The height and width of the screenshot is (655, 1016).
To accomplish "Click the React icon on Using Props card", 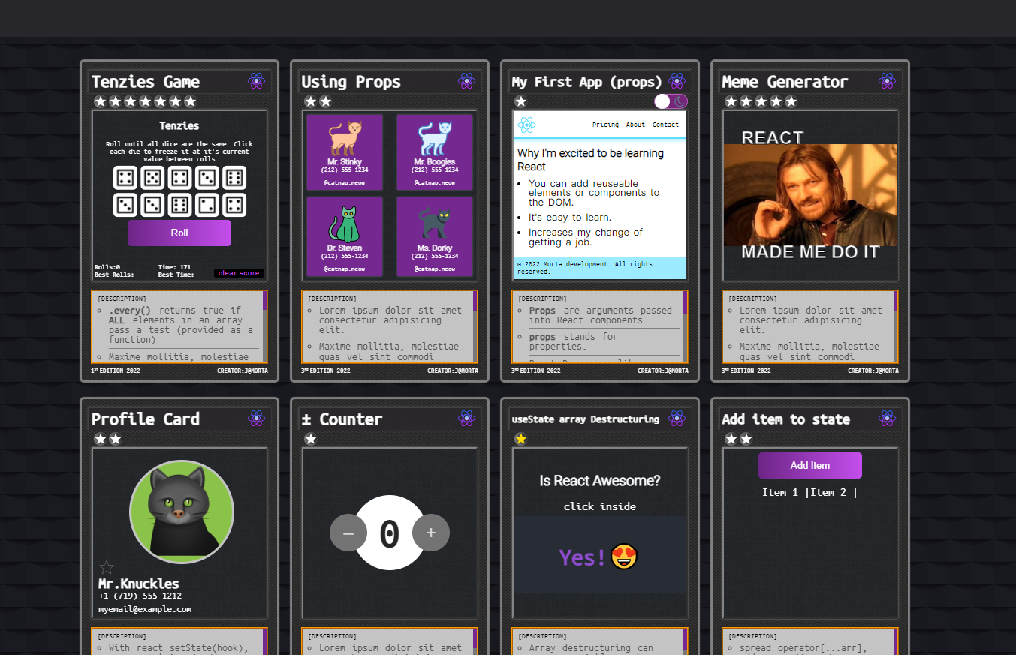I will (467, 81).
